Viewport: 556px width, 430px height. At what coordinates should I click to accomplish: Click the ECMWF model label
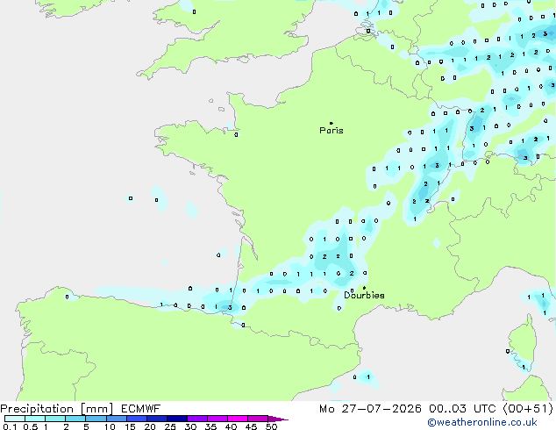pyautogui.click(x=141, y=409)
